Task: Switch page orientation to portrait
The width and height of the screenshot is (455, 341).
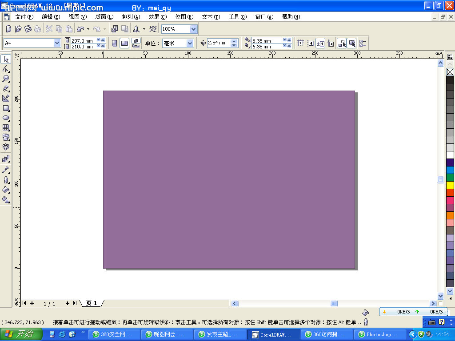Action: tap(115, 43)
